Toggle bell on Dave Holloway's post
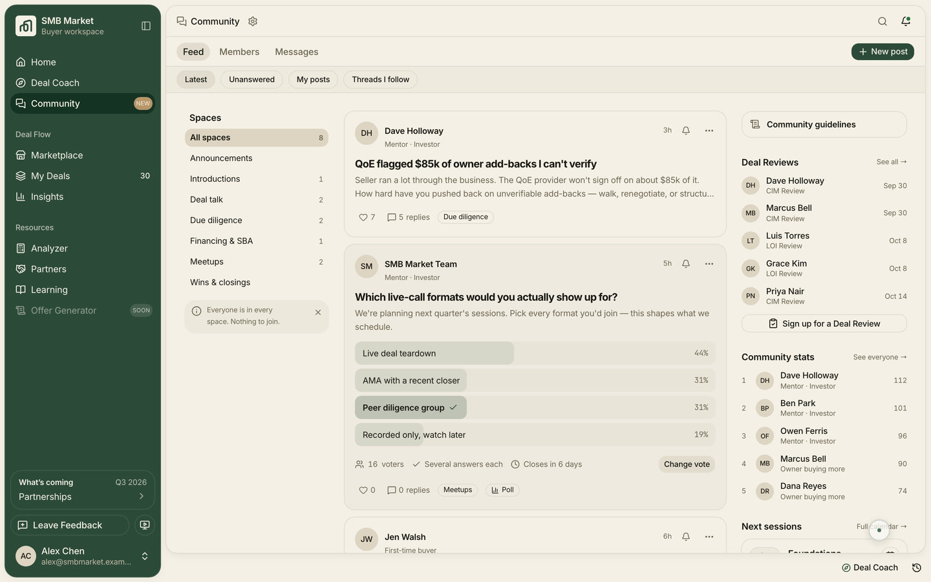 tap(686, 131)
